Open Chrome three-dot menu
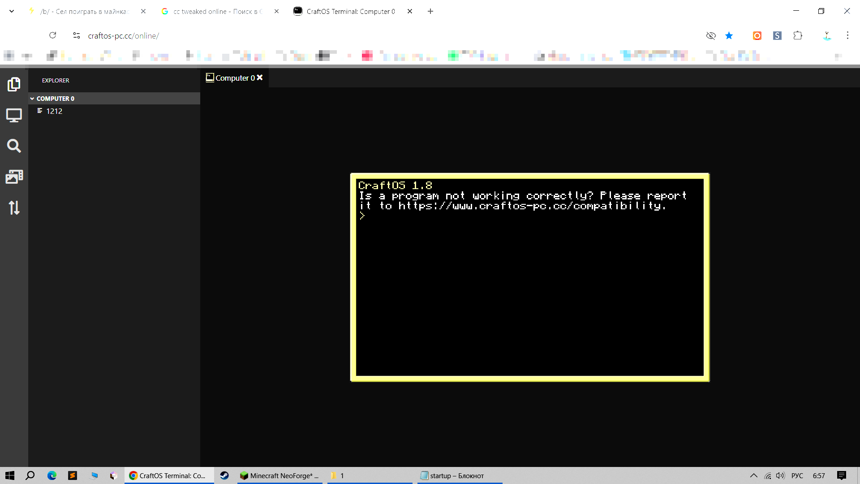 point(847,36)
